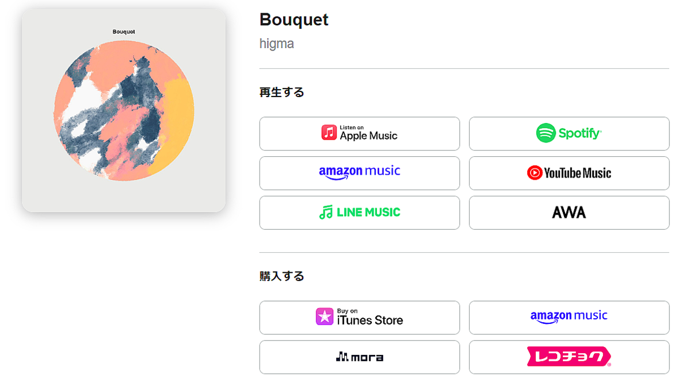
Task: Play the track on Spotify
Action: [x=569, y=133]
